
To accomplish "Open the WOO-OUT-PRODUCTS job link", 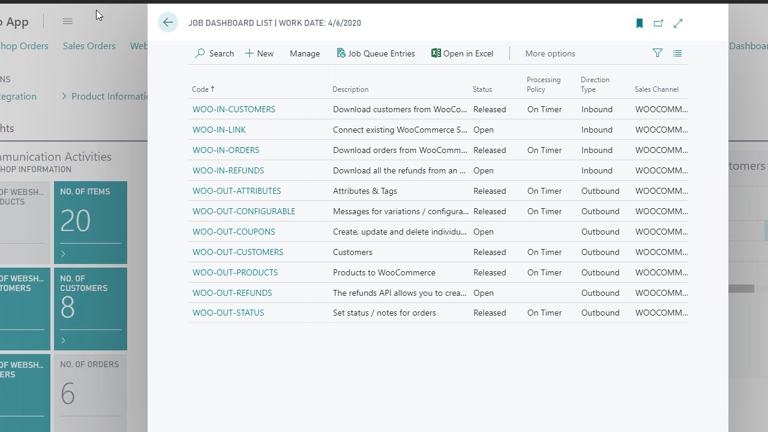I will tap(235, 272).
